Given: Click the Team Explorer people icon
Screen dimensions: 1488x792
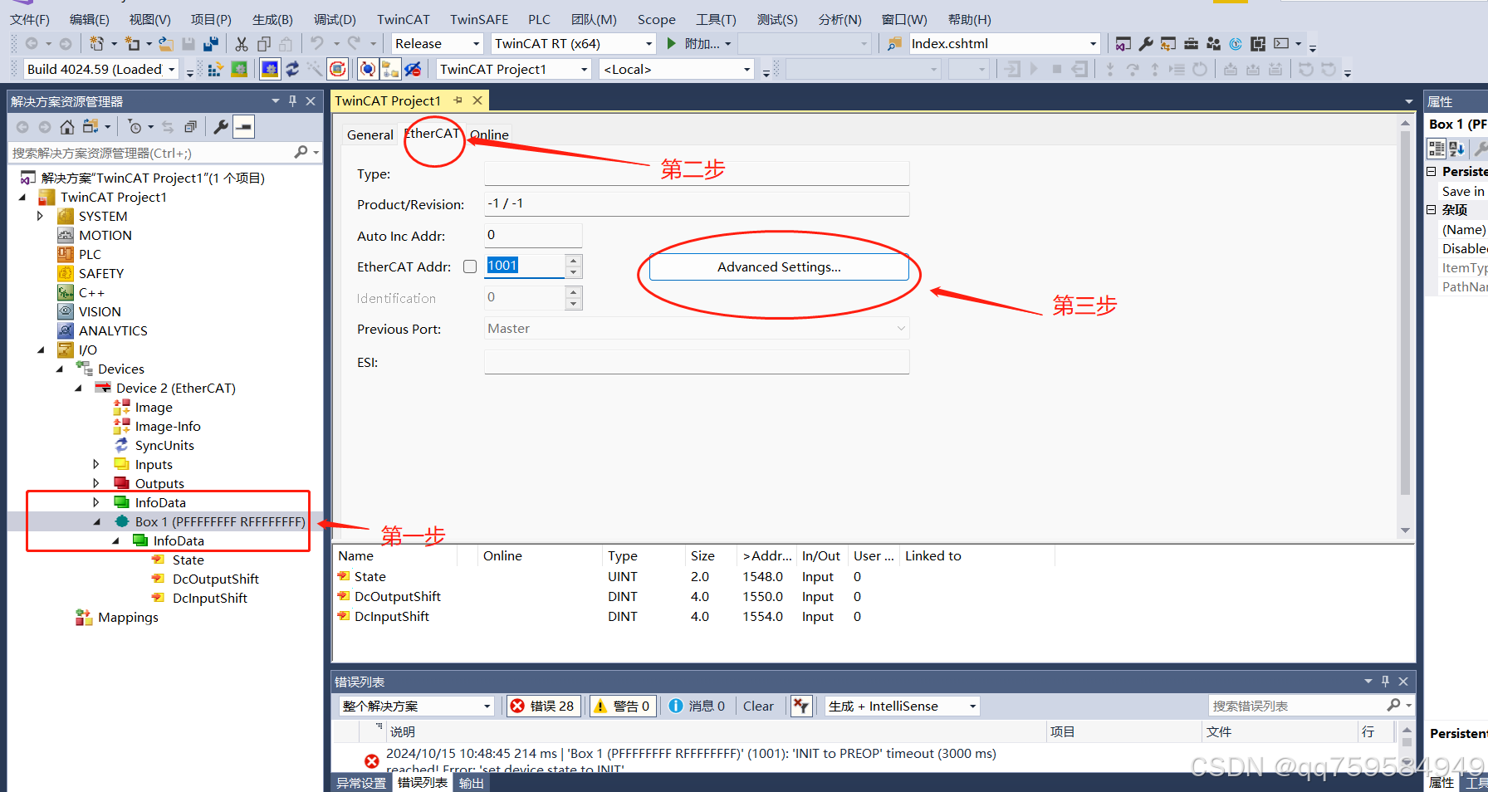Looking at the screenshot, I should (x=1213, y=44).
